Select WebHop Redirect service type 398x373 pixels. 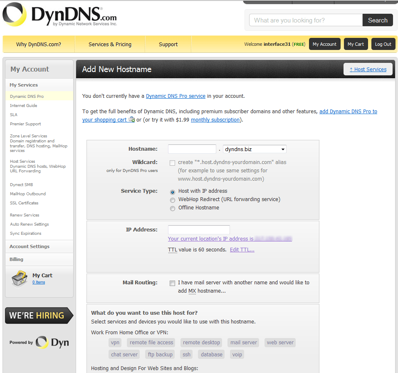pyautogui.click(x=173, y=200)
